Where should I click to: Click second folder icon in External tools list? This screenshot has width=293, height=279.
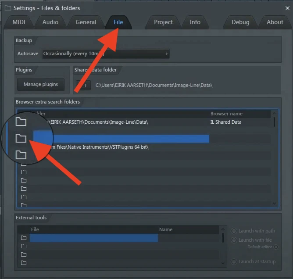point(24,247)
